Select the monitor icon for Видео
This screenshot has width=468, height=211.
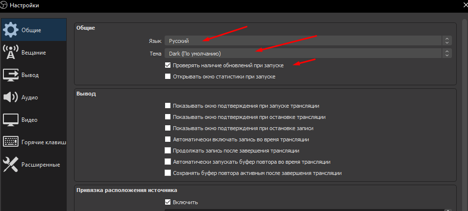[x=11, y=119]
